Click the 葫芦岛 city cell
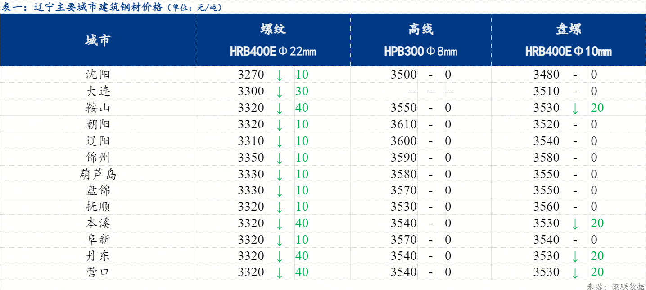 click(x=98, y=174)
